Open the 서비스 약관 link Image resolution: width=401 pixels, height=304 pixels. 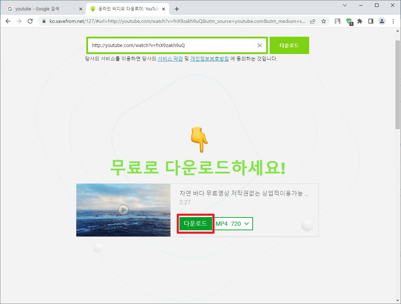pyautogui.click(x=170, y=59)
